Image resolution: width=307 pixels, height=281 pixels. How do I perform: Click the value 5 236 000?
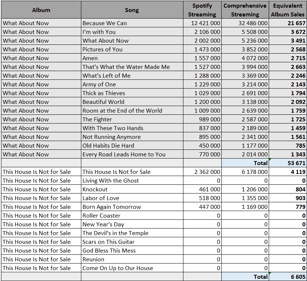245,41
